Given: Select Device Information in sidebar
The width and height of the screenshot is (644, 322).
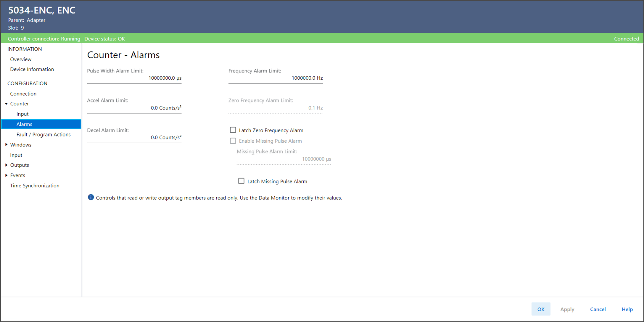Looking at the screenshot, I should (32, 69).
